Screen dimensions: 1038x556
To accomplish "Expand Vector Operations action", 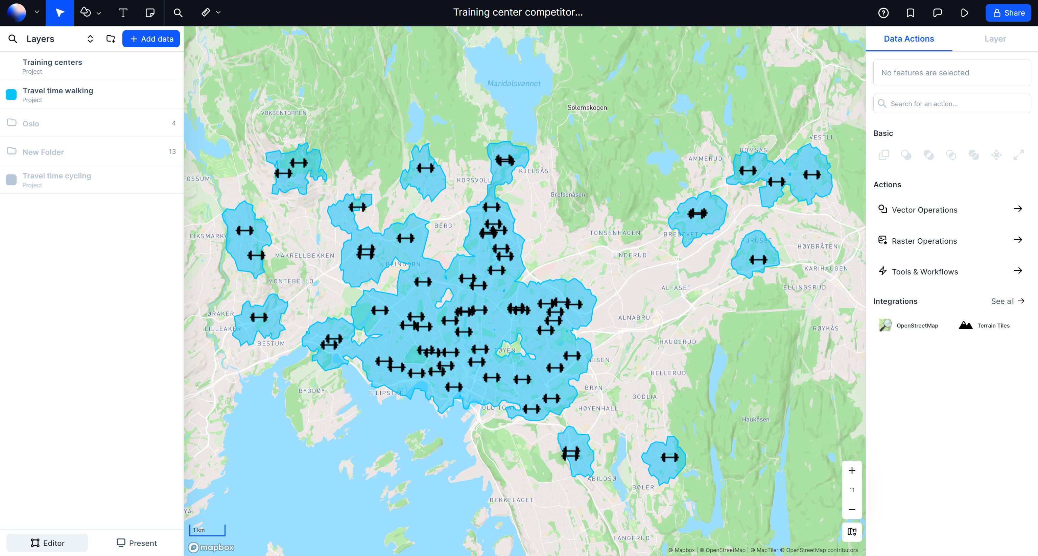I will 1018,209.
